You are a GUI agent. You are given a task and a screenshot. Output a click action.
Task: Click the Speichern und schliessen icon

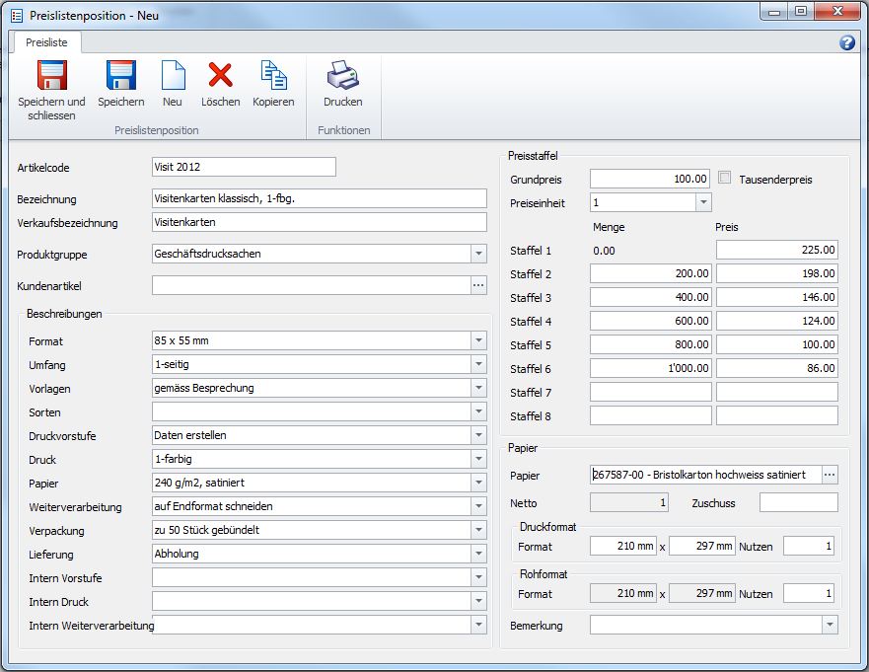51,77
